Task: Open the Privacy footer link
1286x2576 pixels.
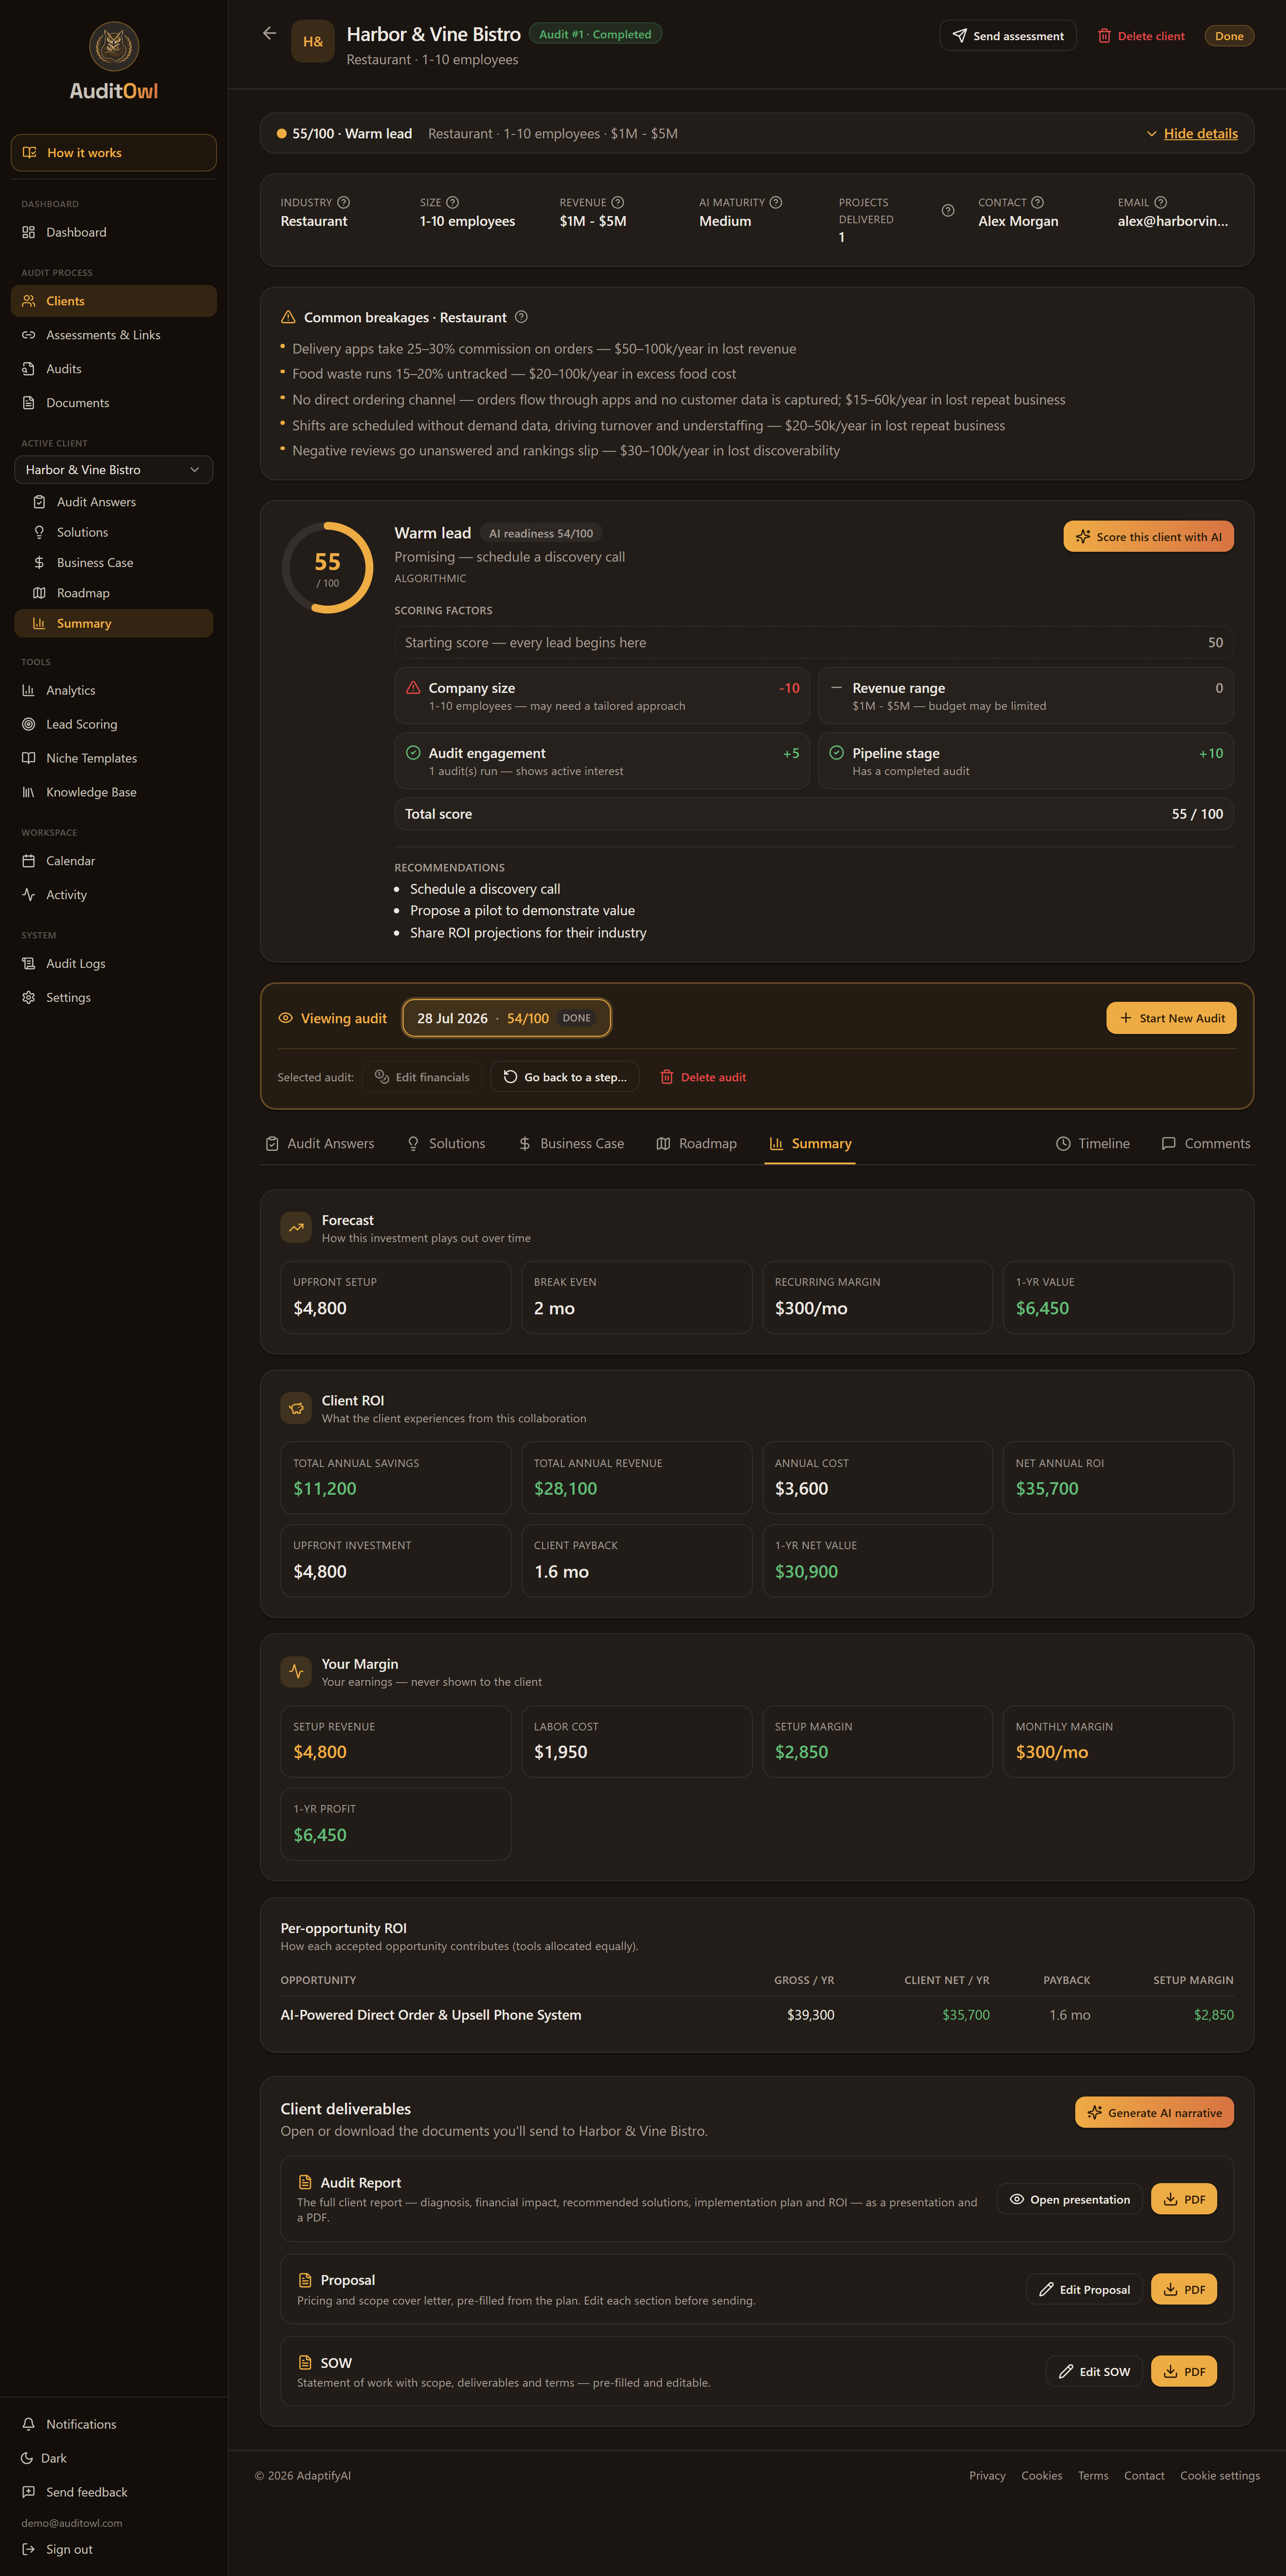Action: (x=987, y=2475)
